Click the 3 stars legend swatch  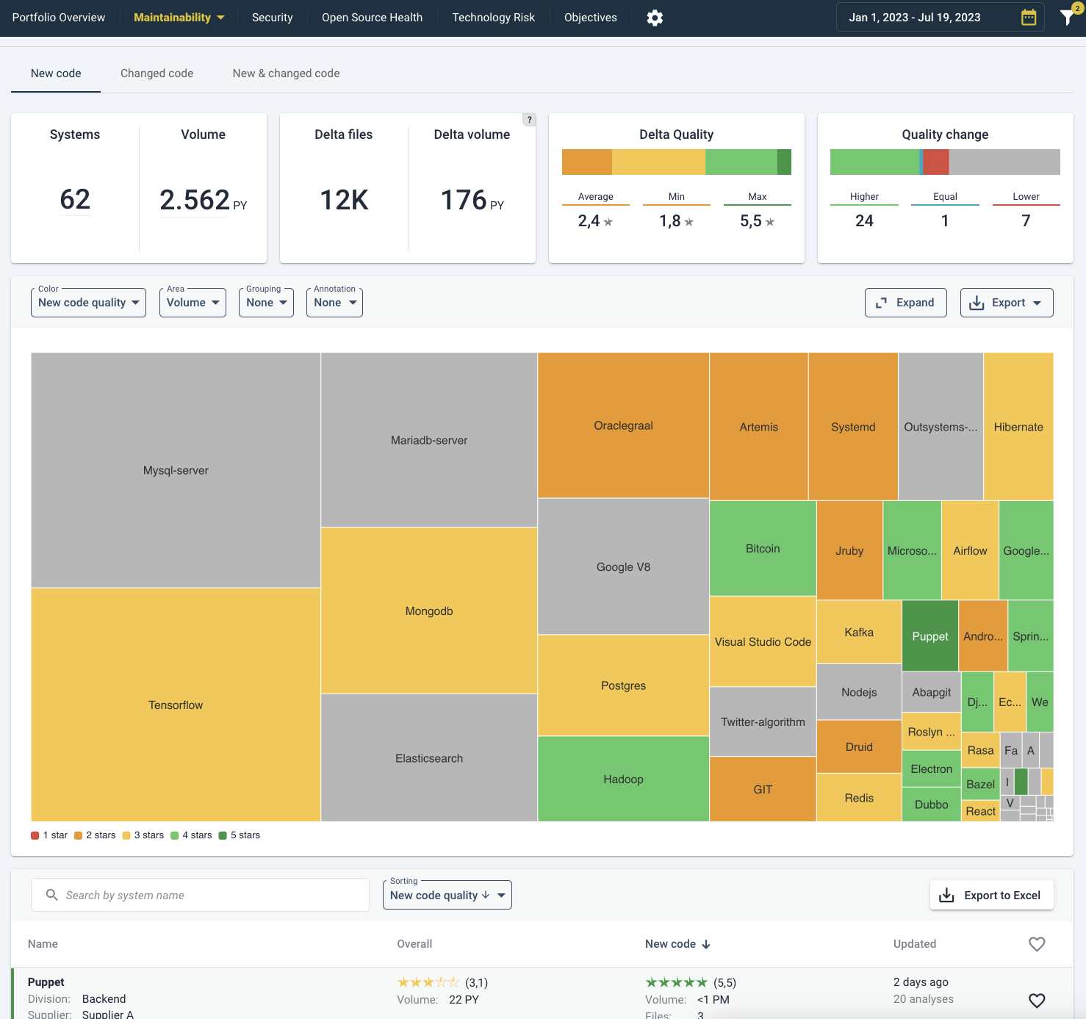126,835
